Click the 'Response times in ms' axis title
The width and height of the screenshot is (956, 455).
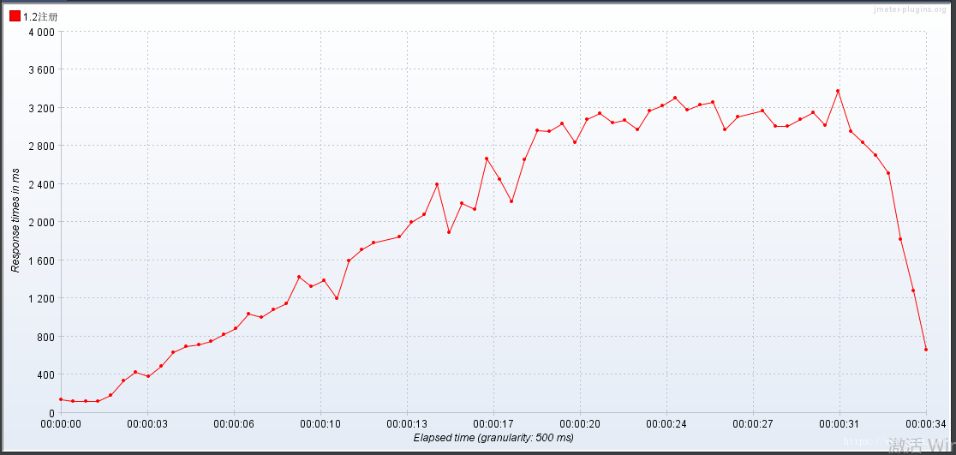[15, 221]
